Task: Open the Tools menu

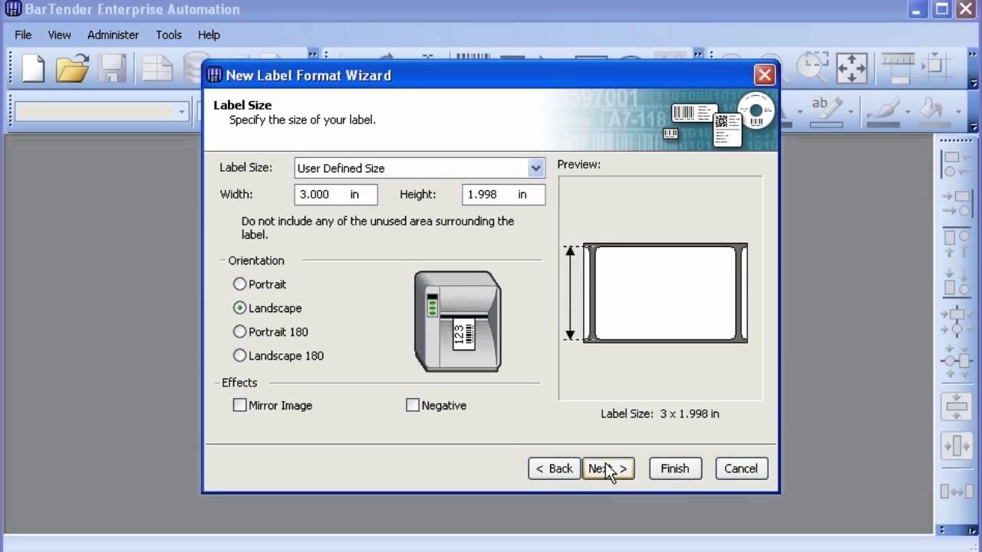Action: click(x=168, y=34)
